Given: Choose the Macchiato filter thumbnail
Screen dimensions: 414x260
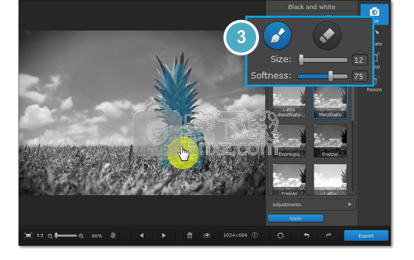Looking at the screenshot, I should tap(330, 102).
